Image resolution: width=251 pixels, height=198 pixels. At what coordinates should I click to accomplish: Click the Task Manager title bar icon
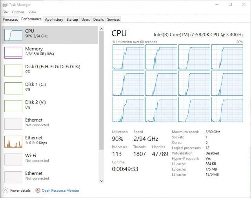[x=4, y=5]
